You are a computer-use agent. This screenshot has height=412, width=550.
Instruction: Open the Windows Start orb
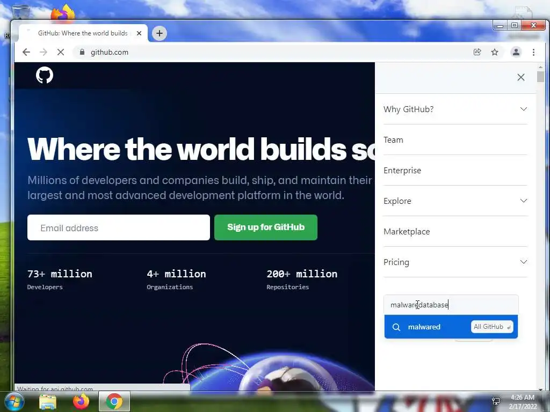point(15,401)
